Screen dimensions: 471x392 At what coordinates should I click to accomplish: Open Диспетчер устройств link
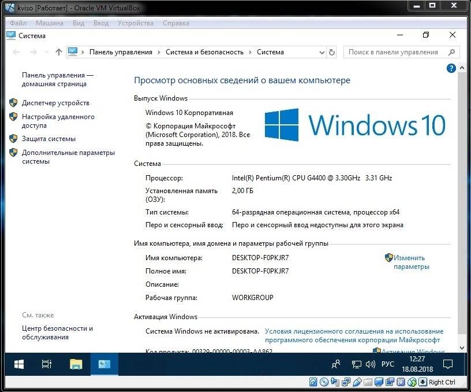[x=55, y=103]
